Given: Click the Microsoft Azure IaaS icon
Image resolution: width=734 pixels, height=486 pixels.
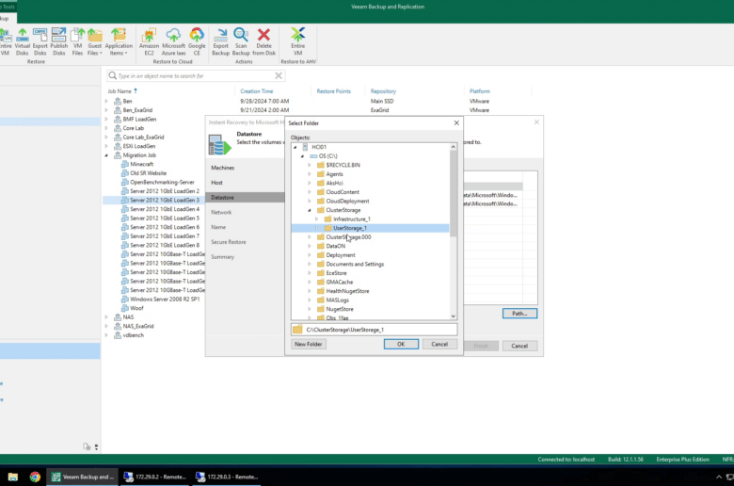Looking at the screenshot, I should click(x=174, y=41).
